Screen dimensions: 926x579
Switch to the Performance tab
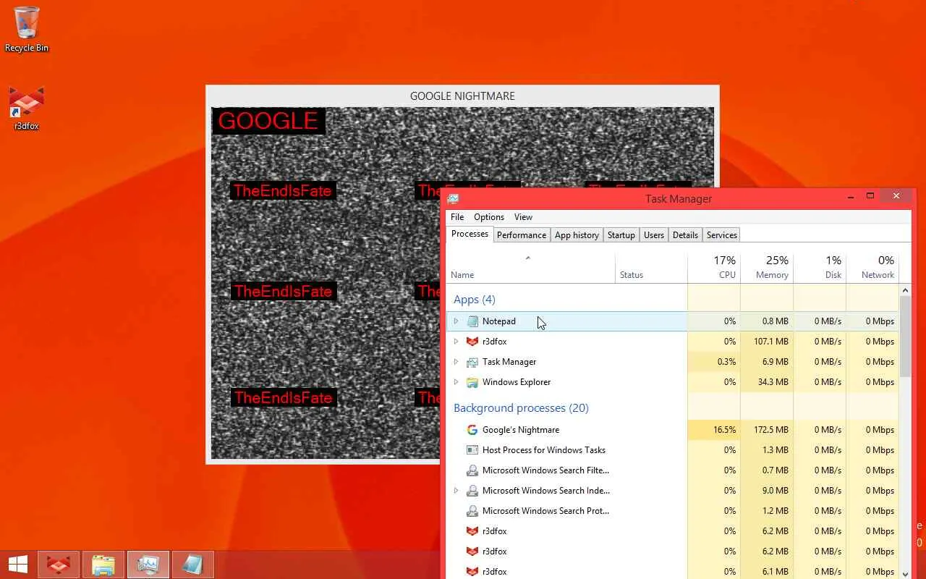[522, 235]
